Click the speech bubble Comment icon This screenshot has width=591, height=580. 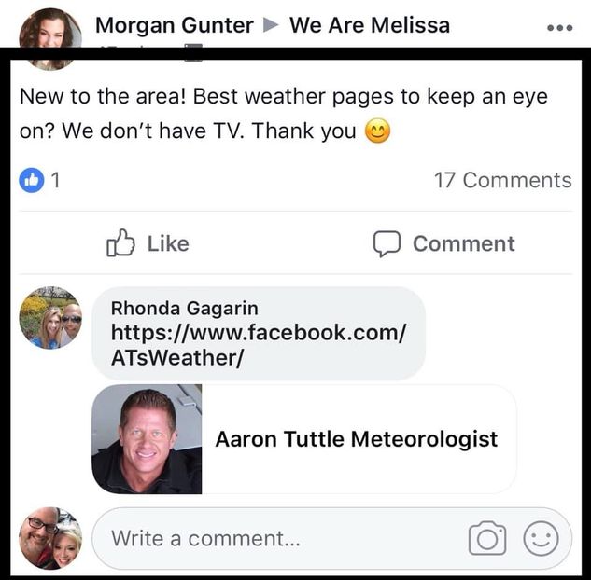click(x=387, y=243)
